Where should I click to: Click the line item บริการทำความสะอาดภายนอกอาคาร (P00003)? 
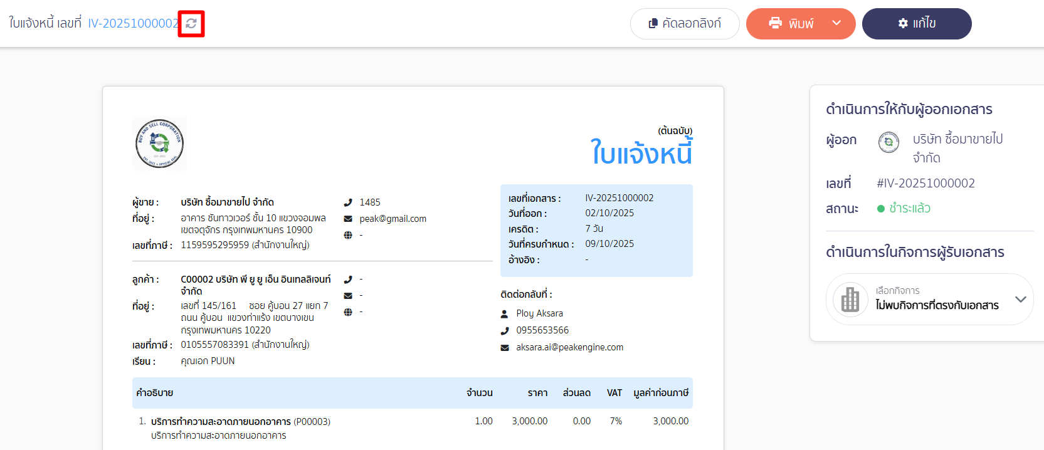[241, 422]
